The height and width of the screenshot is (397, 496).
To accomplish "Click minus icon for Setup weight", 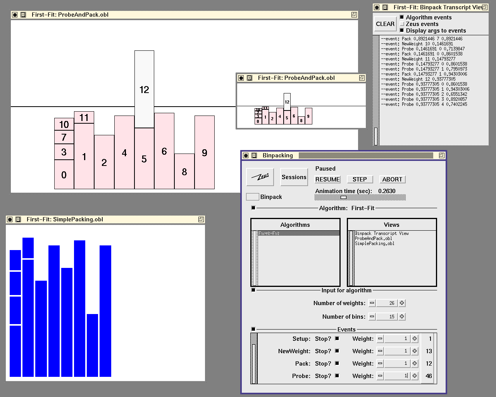I will [380, 339].
